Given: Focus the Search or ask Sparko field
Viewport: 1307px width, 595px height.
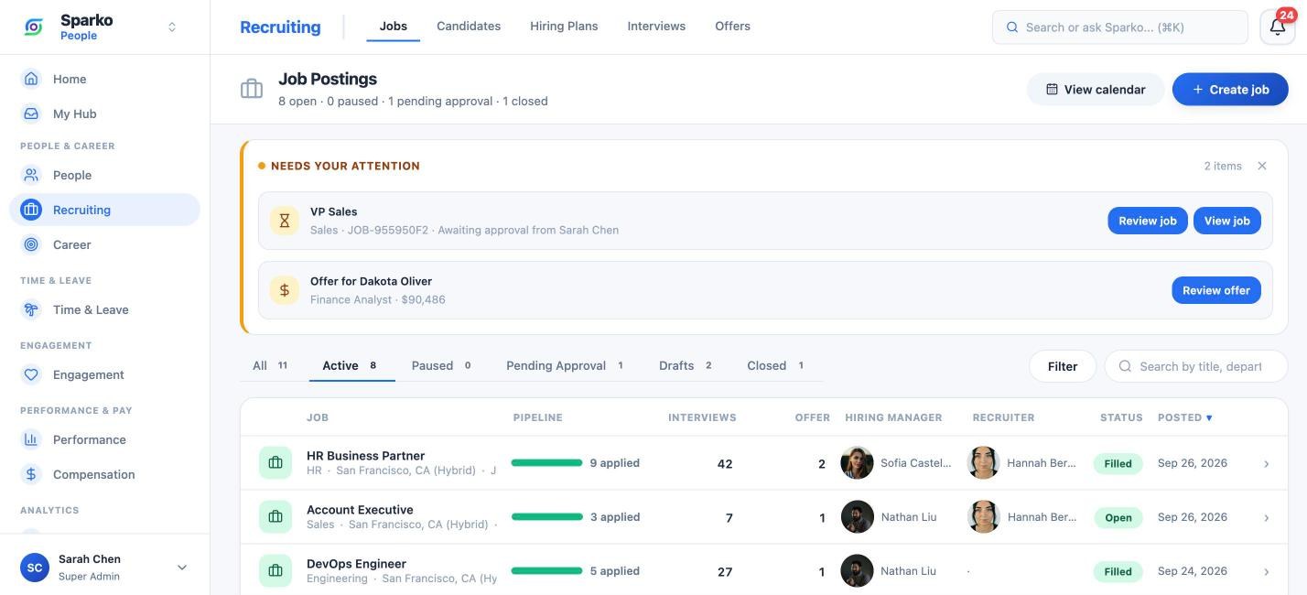Looking at the screenshot, I should pos(1119,27).
